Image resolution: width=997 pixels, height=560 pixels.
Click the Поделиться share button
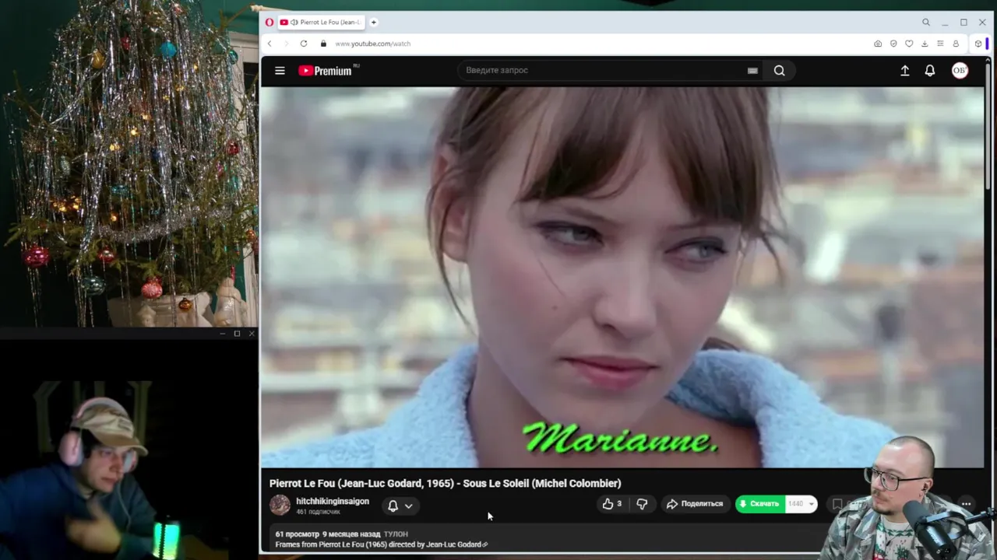[695, 504]
